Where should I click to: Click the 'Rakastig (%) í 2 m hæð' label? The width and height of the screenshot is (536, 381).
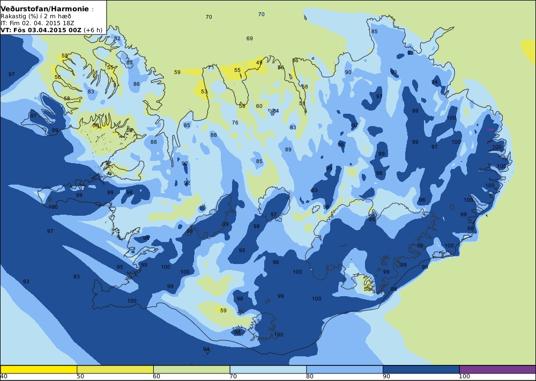36,16
